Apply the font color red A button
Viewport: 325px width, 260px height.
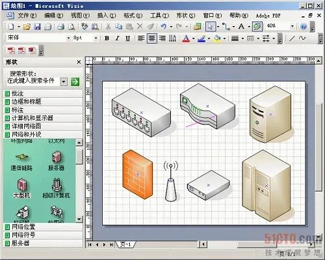pos(186,38)
